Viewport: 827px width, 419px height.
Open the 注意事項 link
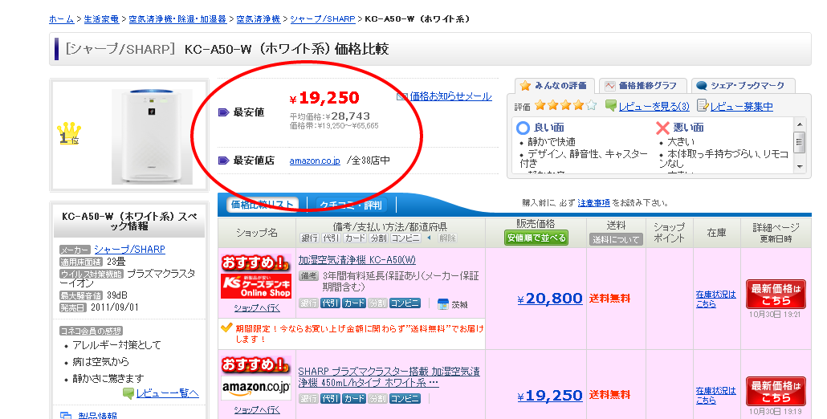click(x=593, y=203)
